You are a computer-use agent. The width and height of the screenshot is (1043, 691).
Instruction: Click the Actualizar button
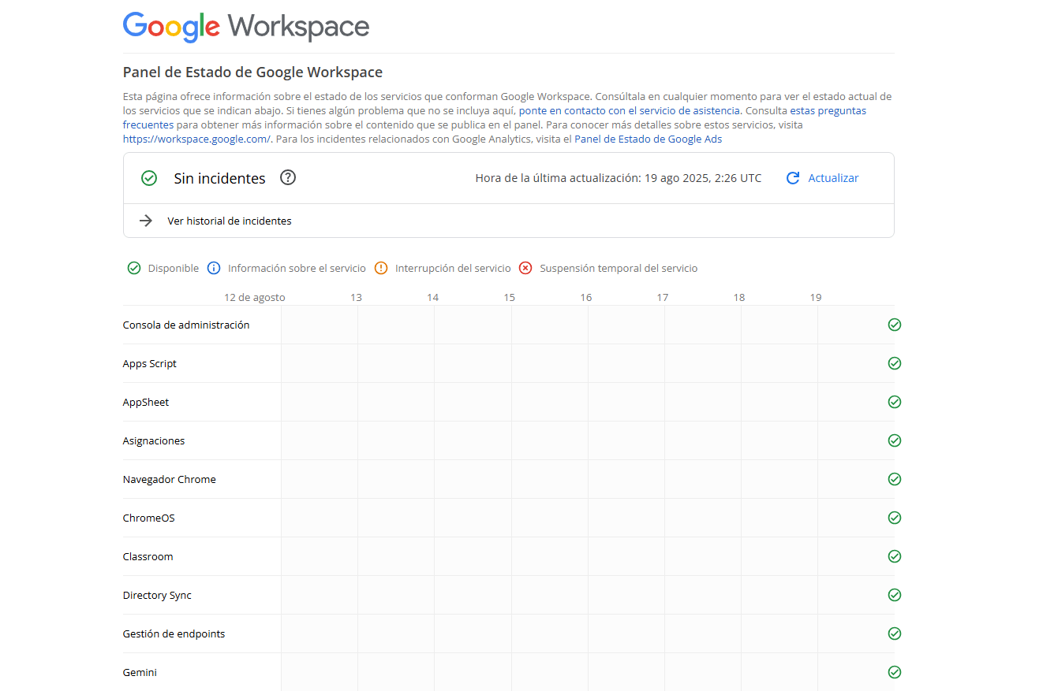832,178
